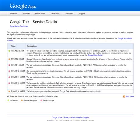
Task: Click green No Issues legend dot
Action: 8,100
